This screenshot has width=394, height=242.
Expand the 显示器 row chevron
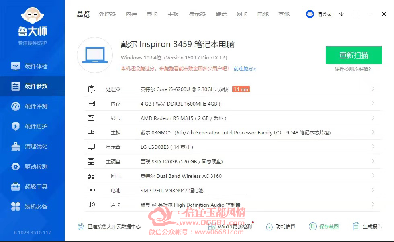pos(373,146)
